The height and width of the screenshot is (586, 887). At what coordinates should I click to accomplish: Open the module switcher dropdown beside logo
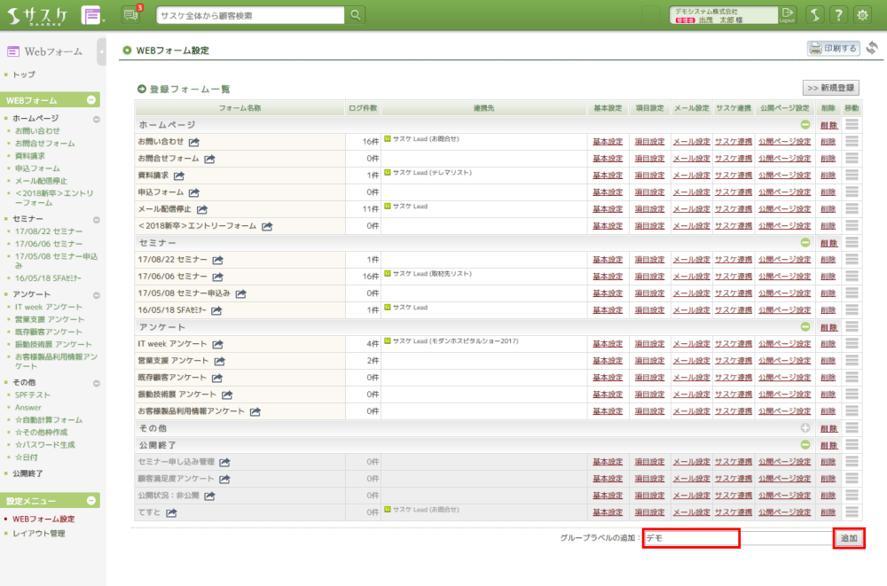click(92, 15)
